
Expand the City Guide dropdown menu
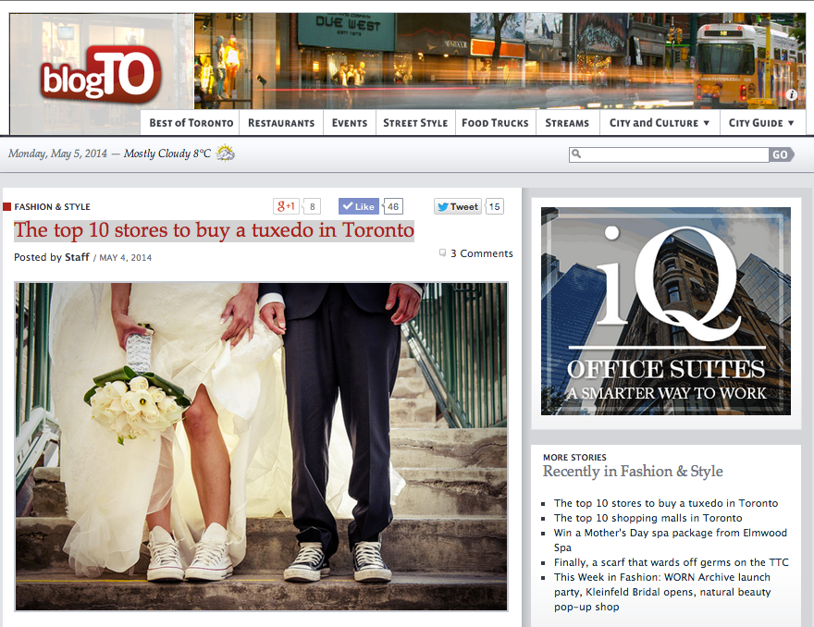(762, 121)
